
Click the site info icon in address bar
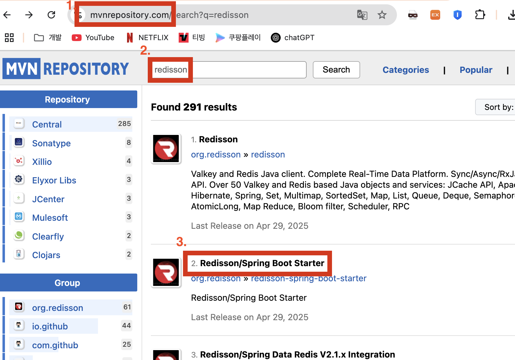tap(79, 15)
